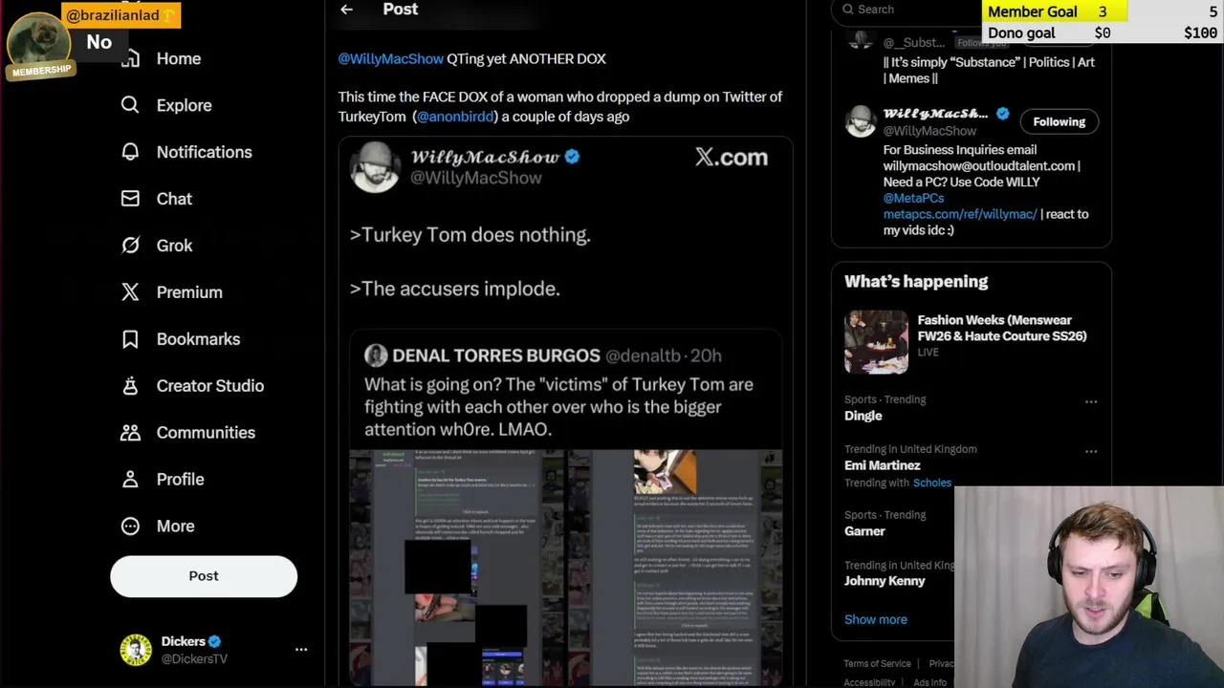Click the X.com label in quoted tweet
This screenshot has height=688, width=1224.
tap(732, 158)
